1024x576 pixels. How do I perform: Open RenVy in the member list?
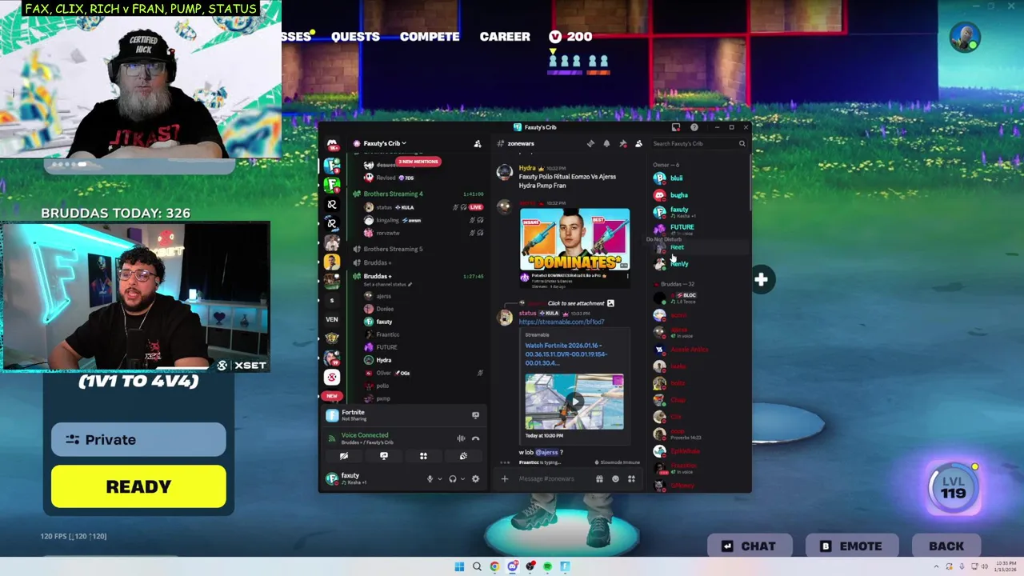click(678, 264)
